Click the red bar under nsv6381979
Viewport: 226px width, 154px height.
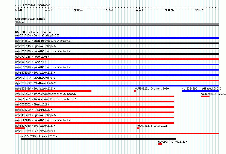(117, 134)
